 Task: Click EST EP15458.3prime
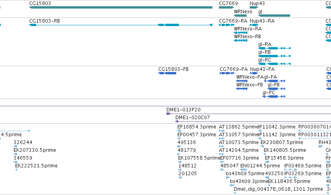coord(284,158)
